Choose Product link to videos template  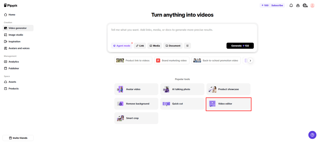(133, 61)
